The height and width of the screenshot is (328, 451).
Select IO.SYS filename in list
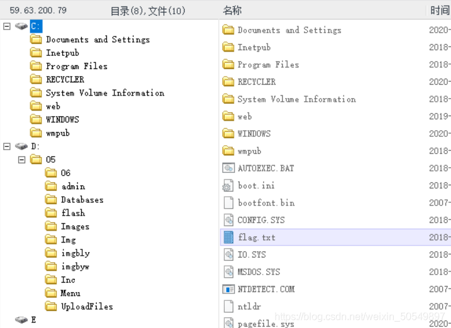tap(252, 254)
